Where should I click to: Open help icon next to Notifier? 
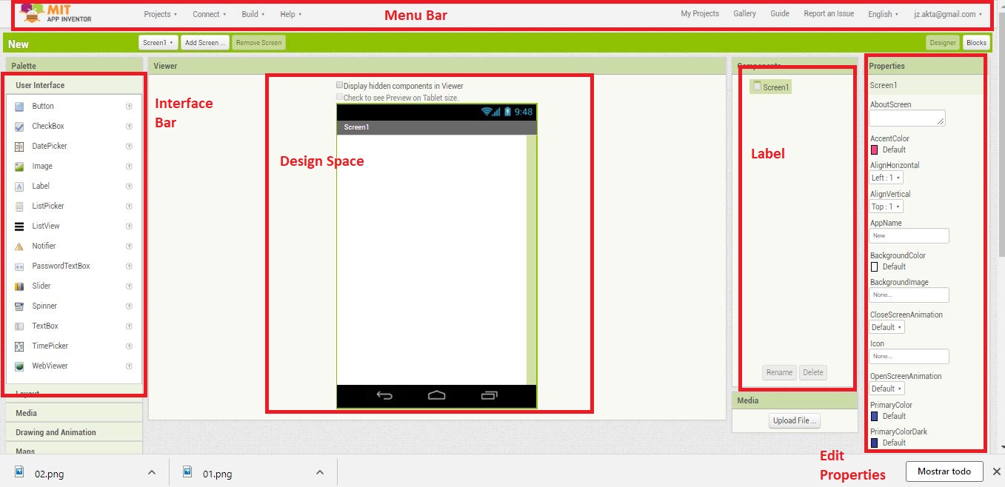(x=129, y=246)
